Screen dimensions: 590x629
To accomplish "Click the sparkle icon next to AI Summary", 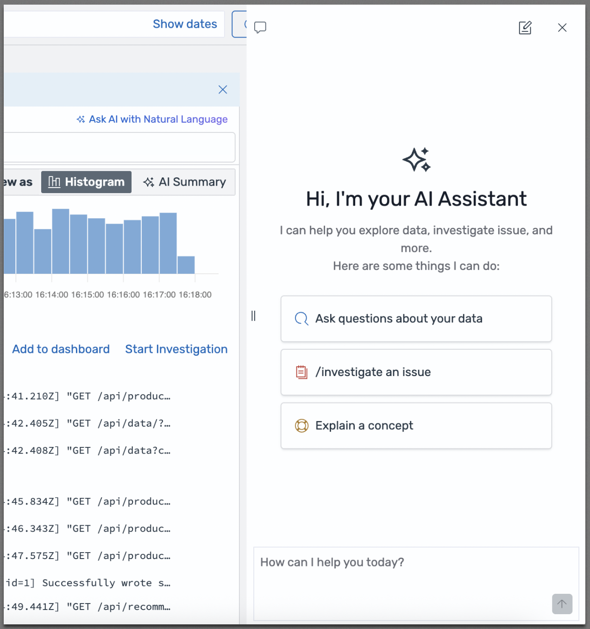I will (149, 182).
